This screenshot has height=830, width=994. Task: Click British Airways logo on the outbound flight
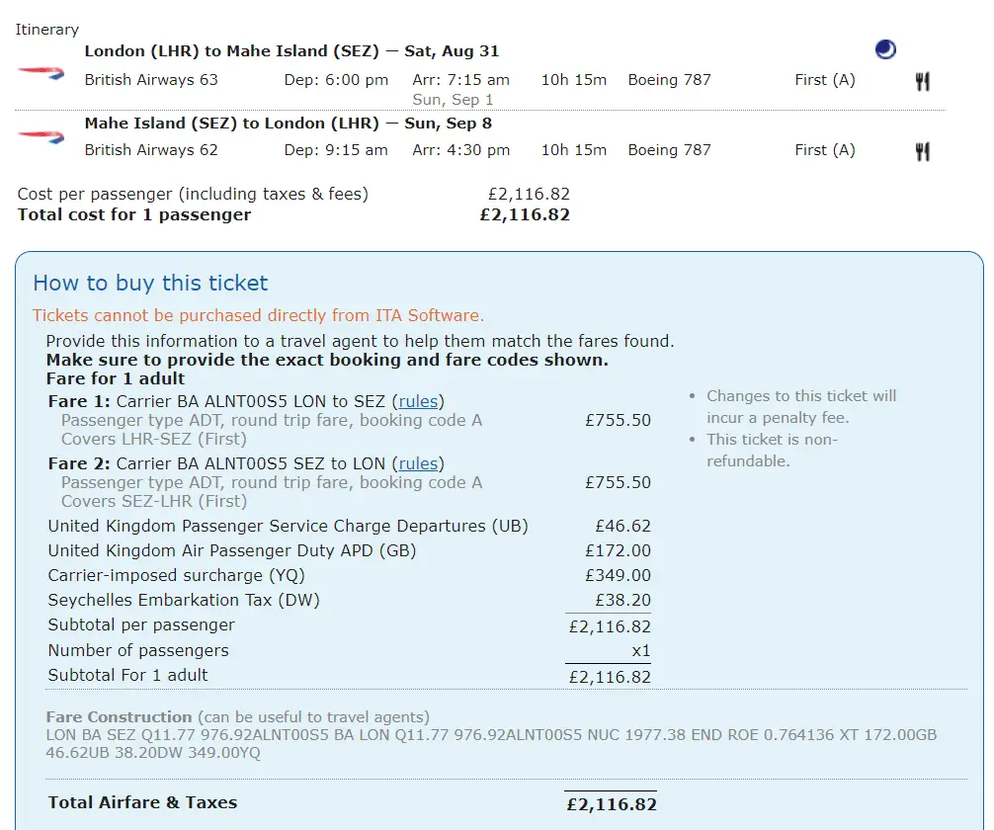coord(41,73)
